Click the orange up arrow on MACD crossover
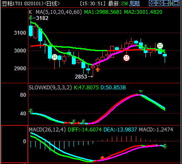 coord(102,157)
